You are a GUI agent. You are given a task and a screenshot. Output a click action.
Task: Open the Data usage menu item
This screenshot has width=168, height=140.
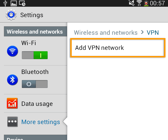[37, 104]
